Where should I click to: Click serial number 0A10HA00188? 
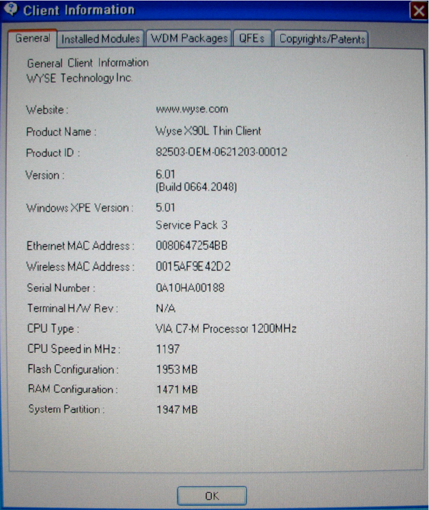(190, 287)
